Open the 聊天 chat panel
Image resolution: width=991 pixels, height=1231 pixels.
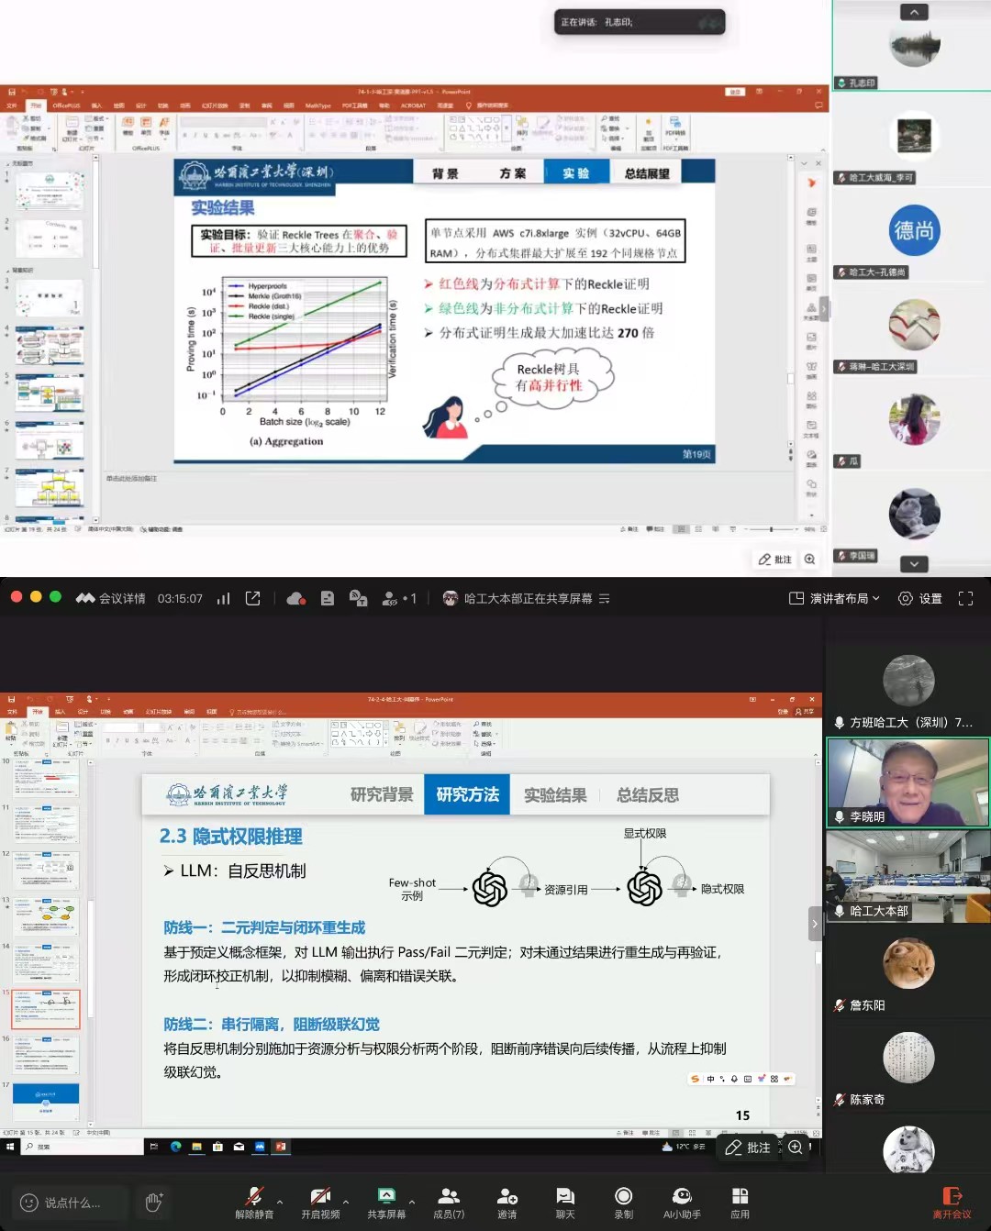pyautogui.click(x=565, y=1196)
